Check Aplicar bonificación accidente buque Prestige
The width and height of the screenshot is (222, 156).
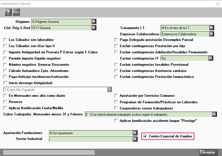click(x=116, y=121)
